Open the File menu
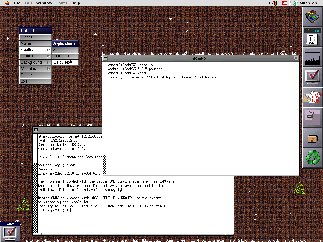The image size is (323, 242). point(17,3)
